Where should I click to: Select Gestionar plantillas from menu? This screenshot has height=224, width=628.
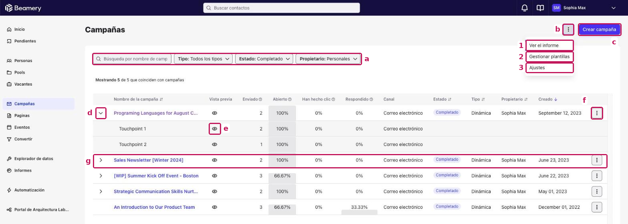[549, 57]
